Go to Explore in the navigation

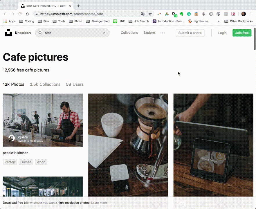pyautogui.click(x=149, y=33)
